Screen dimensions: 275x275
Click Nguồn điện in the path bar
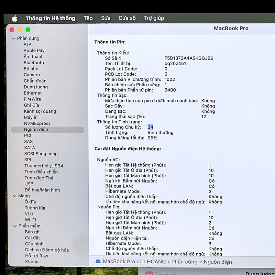tap(218, 262)
